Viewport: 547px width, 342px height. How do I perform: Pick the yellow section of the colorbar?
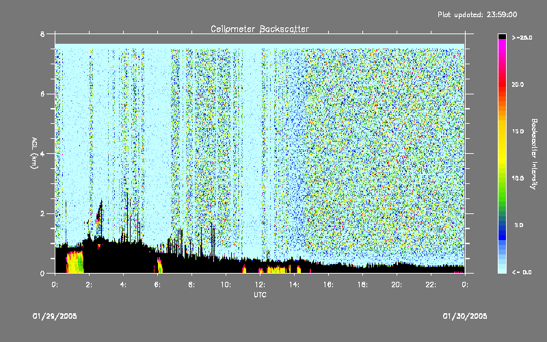coord(502,143)
